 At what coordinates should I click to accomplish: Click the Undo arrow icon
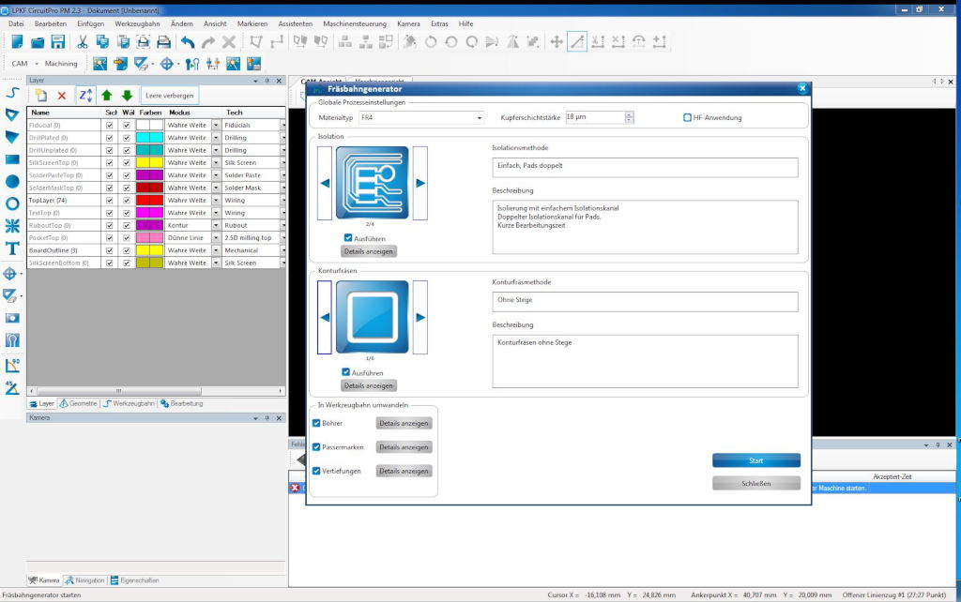tap(188, 42)
